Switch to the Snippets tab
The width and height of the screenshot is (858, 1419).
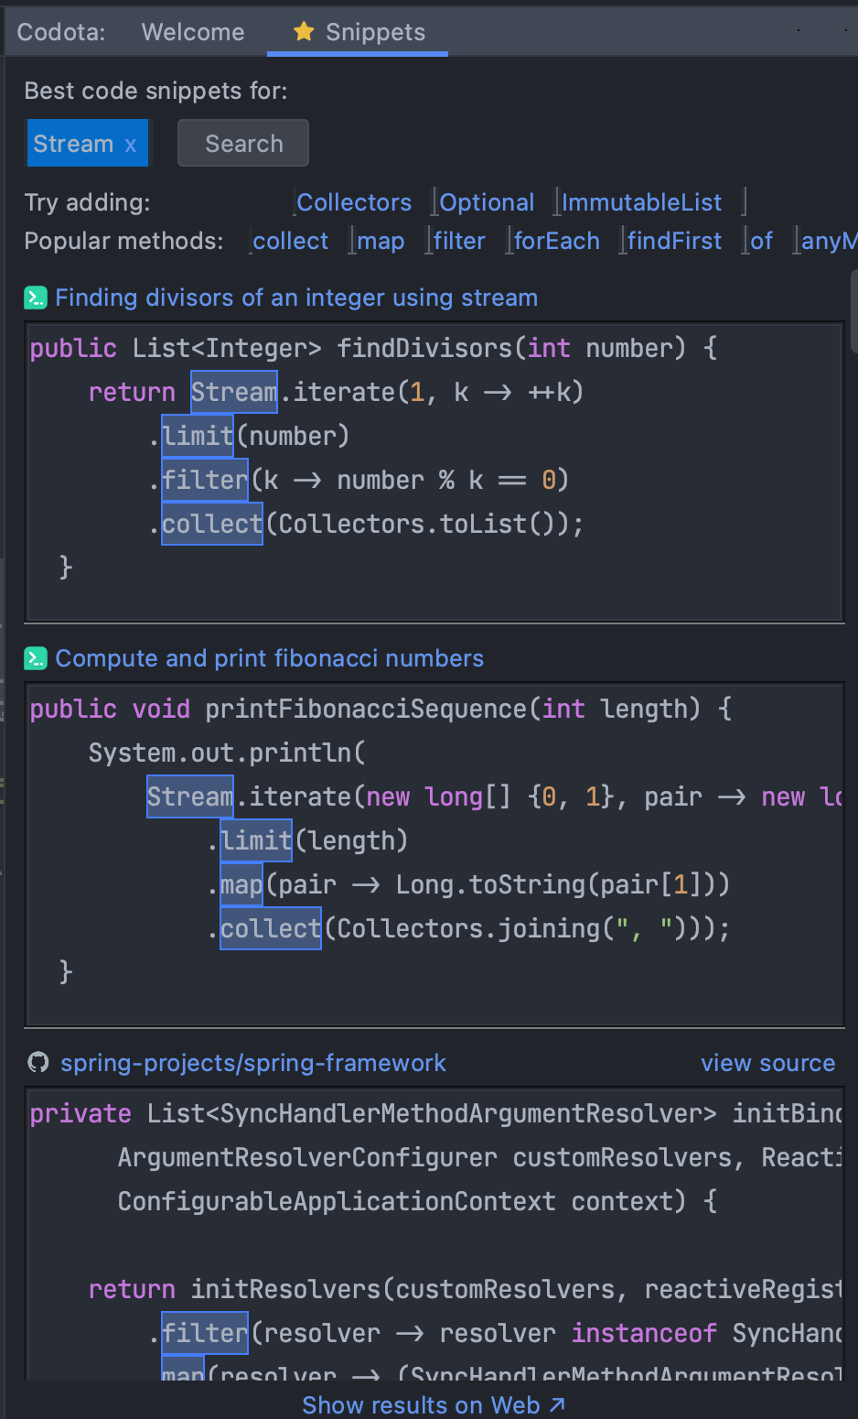tap(358, 32)
